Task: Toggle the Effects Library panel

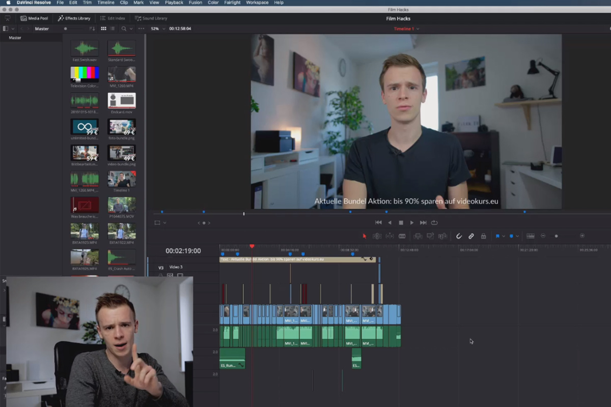Action: pos(74,18)
